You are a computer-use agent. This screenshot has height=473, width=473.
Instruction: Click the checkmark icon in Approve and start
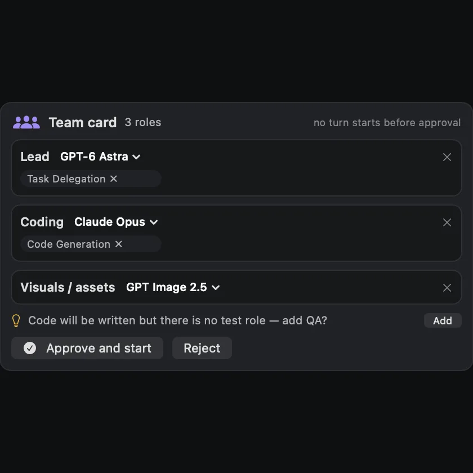(x=29, y=348)
